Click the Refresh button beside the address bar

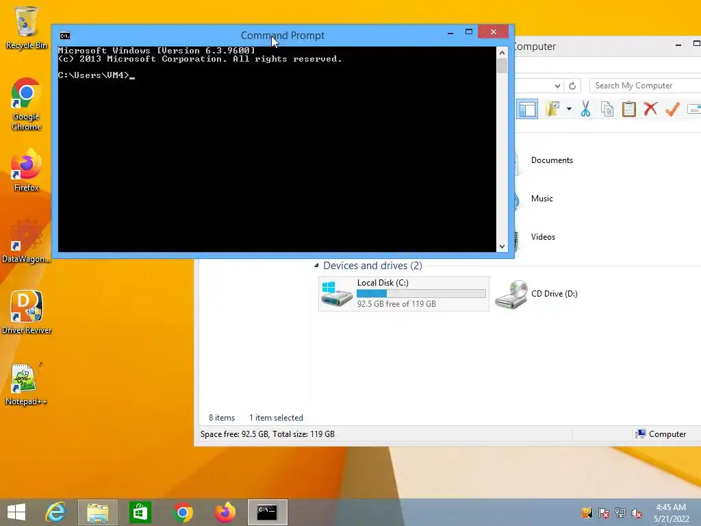[572, 86]
